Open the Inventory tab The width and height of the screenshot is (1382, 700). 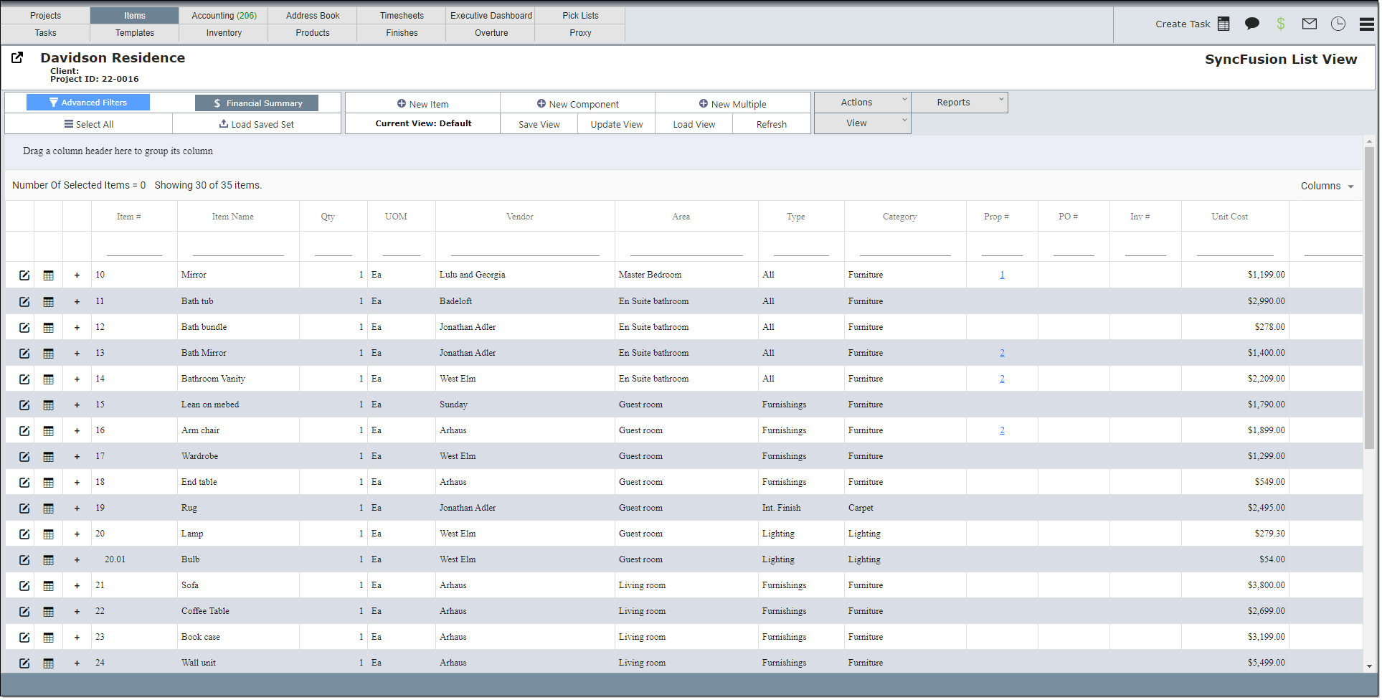(x=224, y=33)
